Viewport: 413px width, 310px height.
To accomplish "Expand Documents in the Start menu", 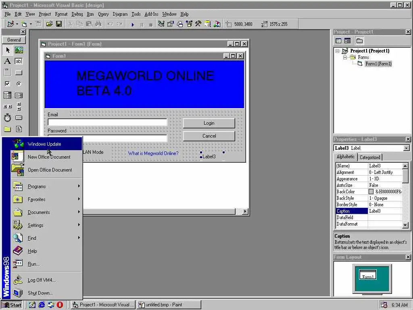I will click(47, 212).
